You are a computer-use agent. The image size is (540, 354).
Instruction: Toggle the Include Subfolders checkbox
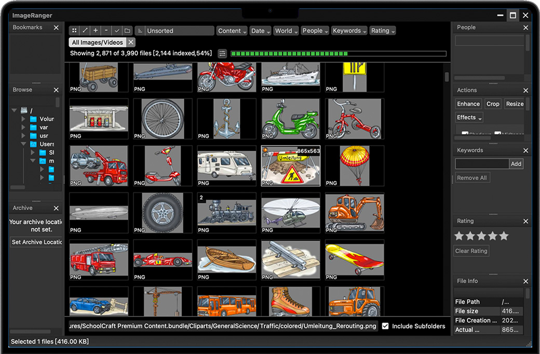coord(385,326)
